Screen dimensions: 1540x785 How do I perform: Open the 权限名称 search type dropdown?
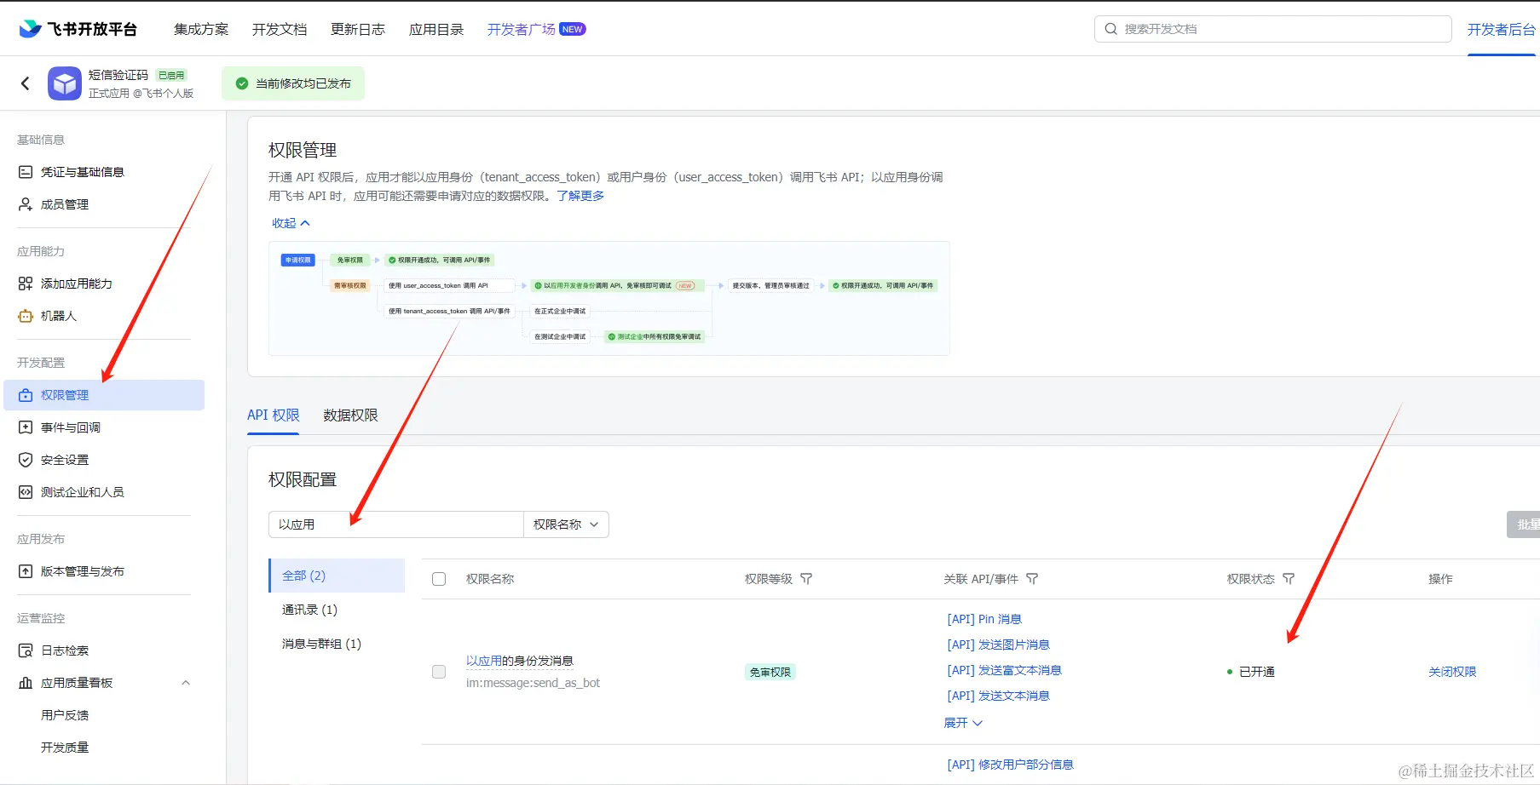[566, 524]
